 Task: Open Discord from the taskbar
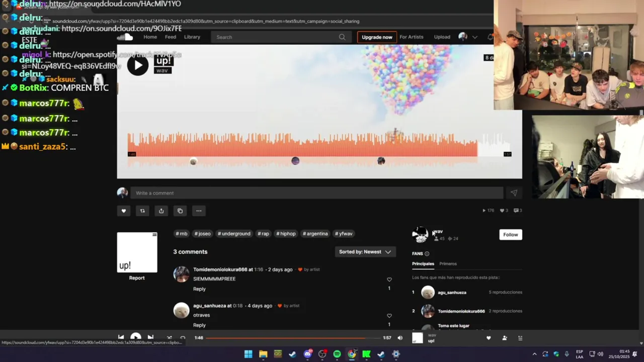tap(307, 354)
